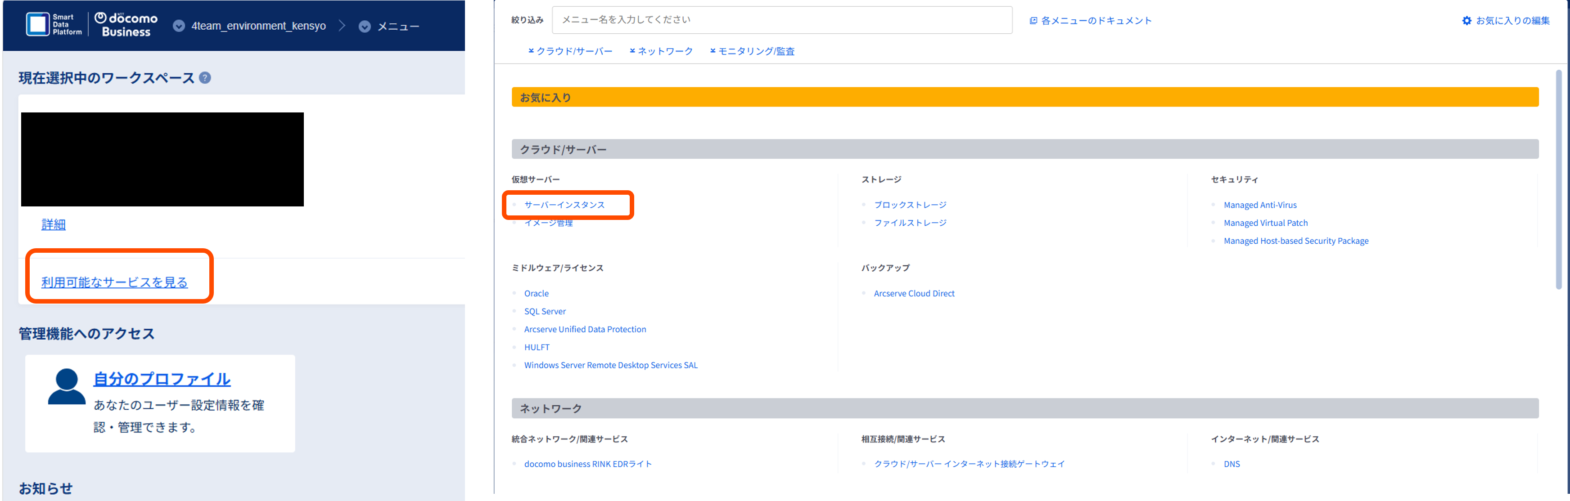
Task: Open イメージ管理 menu link
Action: click(549, 223)
